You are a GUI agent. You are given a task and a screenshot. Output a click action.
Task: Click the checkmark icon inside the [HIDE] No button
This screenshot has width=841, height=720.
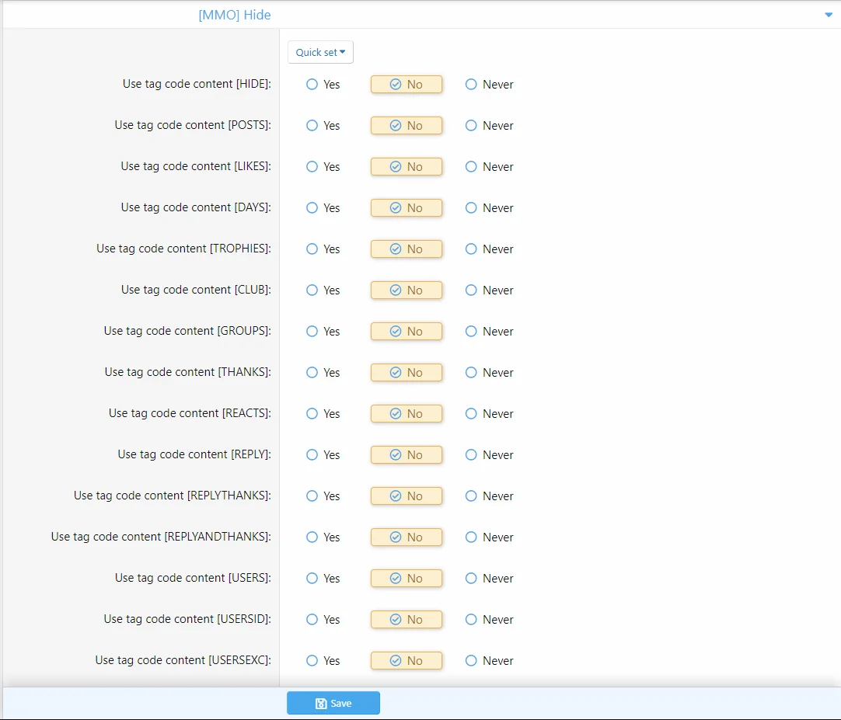396,84
